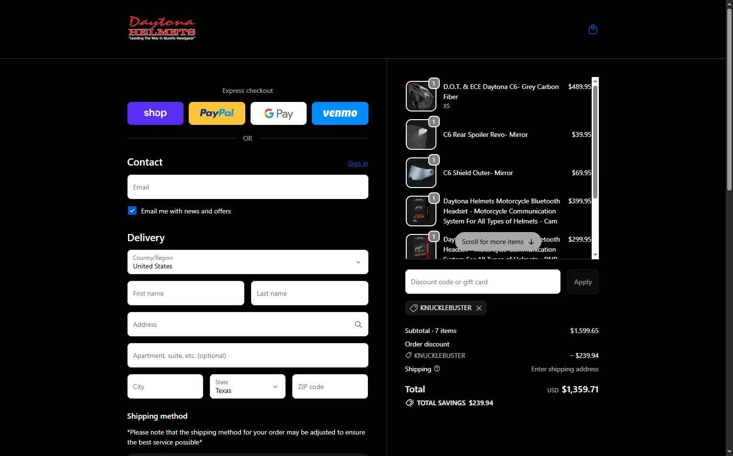Click the C6 Rear Spoiler Revo- Mirror text
This screenshot has height=456, width=733.
click(x=485, y=134)
